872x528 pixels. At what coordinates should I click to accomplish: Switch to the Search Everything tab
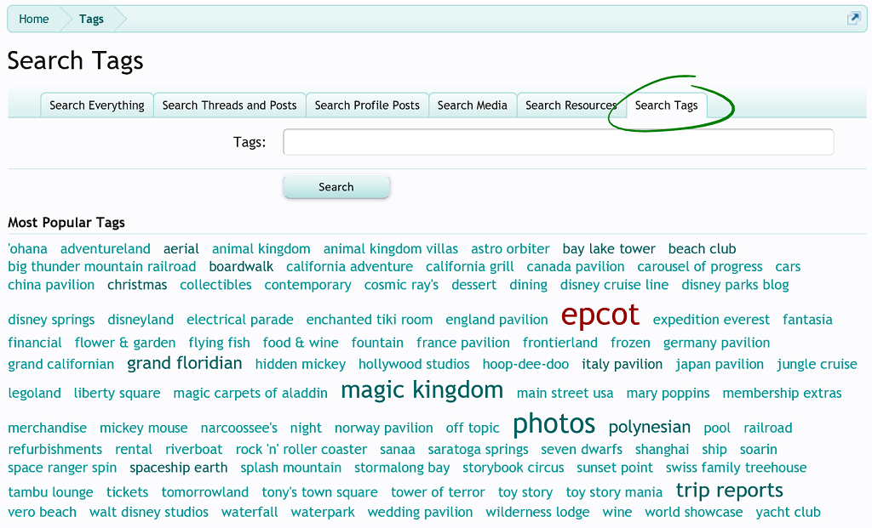[x=96, y=105]
